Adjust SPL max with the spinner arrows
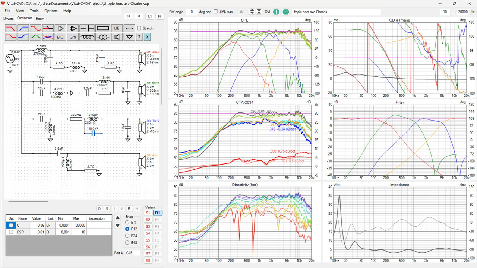Screen dimensions: 477x268 (252, 12)
